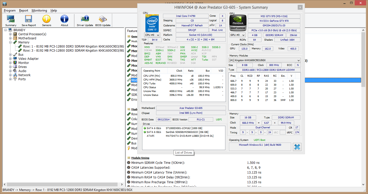Open the Summary toolbar icon

(11, 19)
